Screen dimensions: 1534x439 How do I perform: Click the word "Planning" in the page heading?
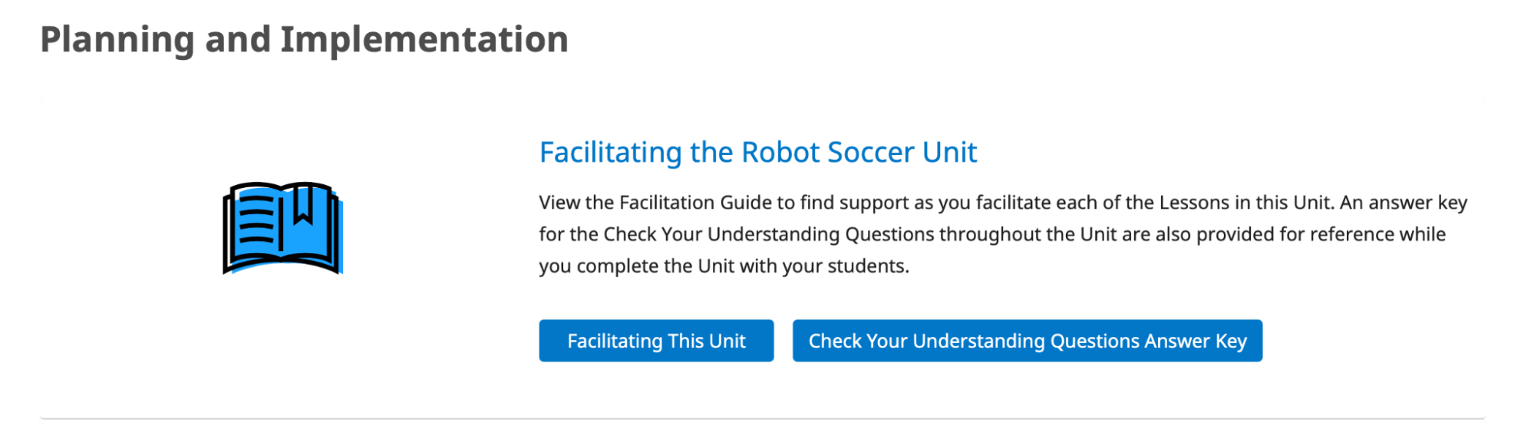click(117, 40)
